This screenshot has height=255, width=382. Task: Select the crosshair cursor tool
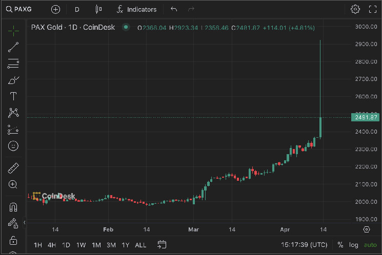(x=13, y=31)
